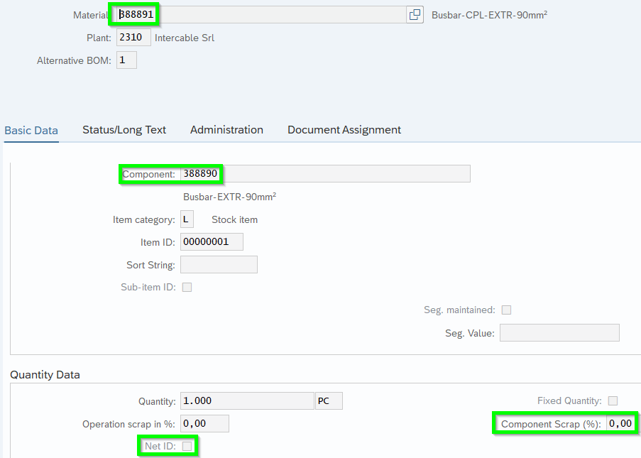Select the Operation scrap in % field

(204, 424)
